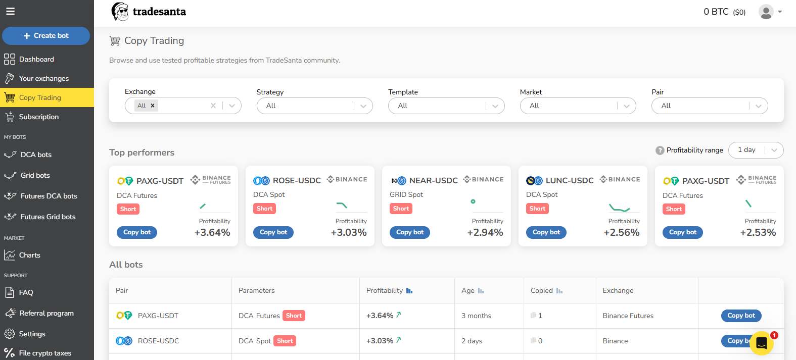Click the Subscription cart icon
This screenshot has height=360, width=796.
(10, 117)
